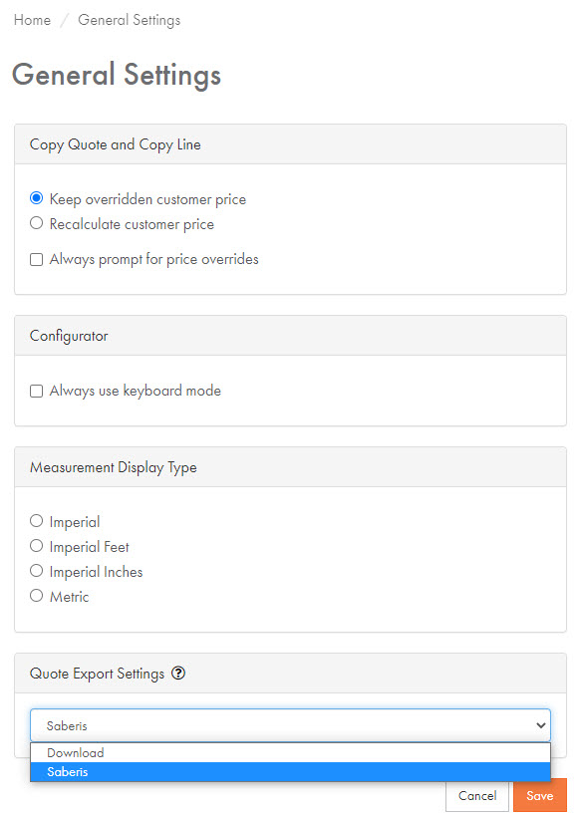579x815 pixels.
Task: Click the Quote Export Settings help icon
Action: click(x=178, y=674)
